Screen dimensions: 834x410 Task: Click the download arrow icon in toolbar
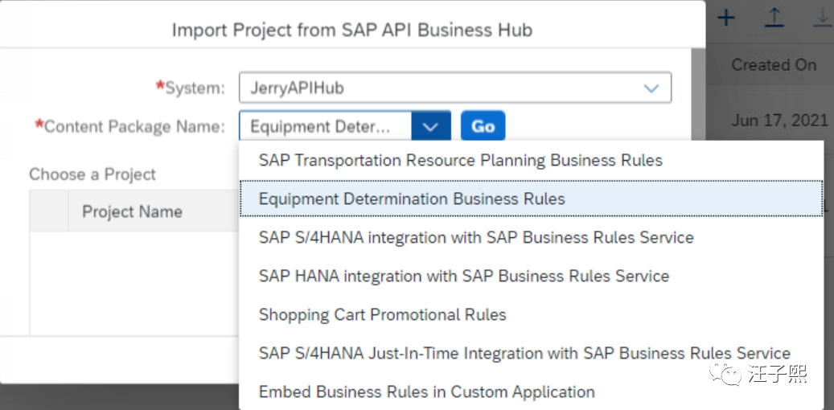coord(822,18)
